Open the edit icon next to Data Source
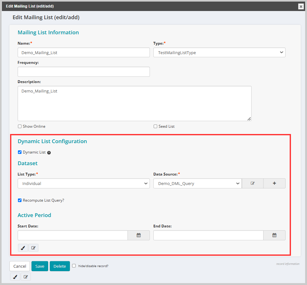The width and height of the screenshot is (307, 285). click(x=253, y=183)
